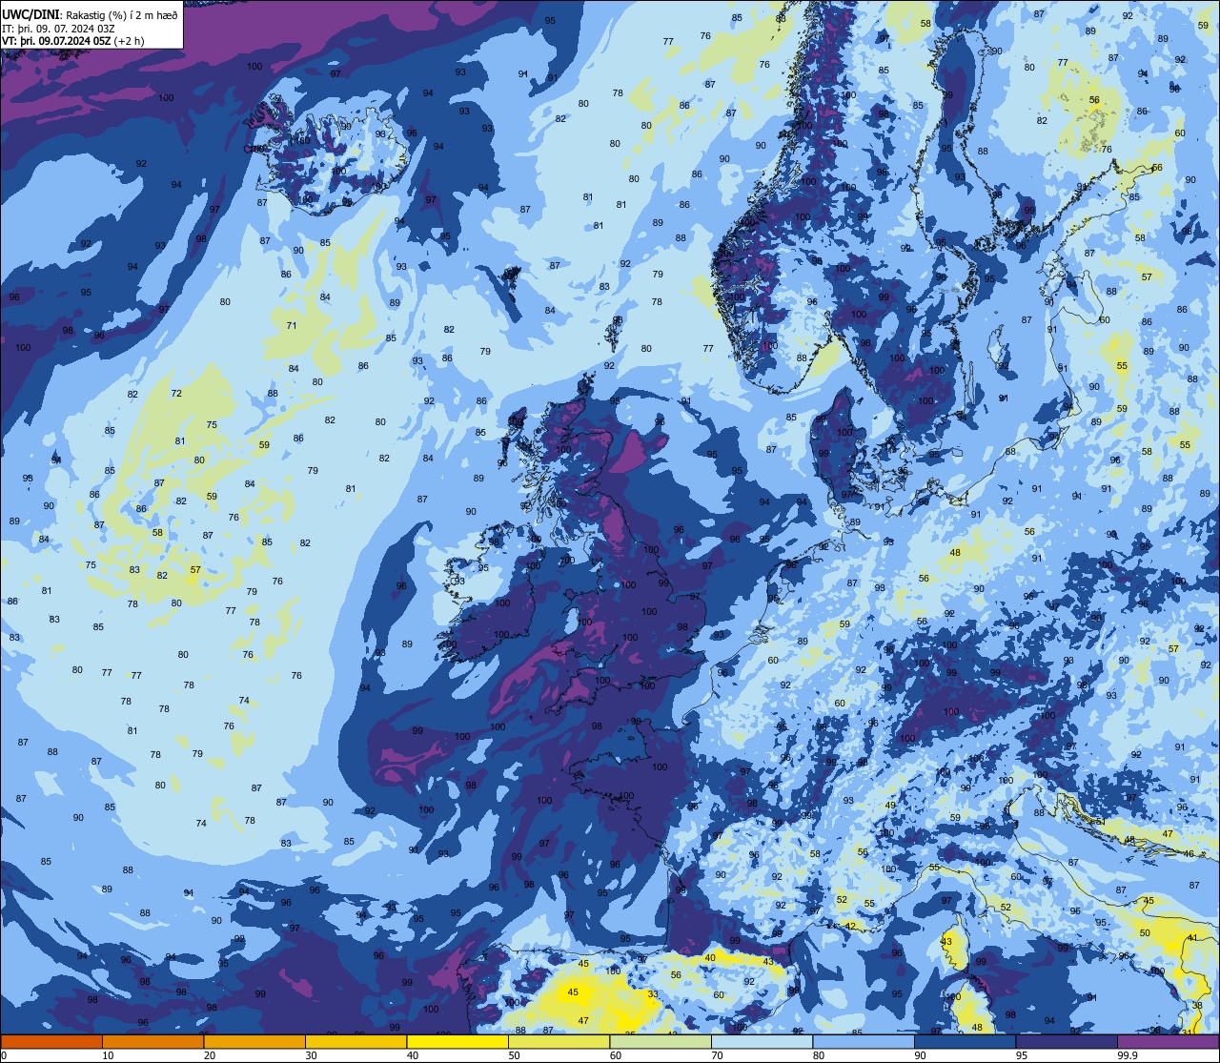The width and height of the screenshot is (1220, 1063).
Task: Click the '95' tick label on color scale
Action: (x=1022, y=1055)
